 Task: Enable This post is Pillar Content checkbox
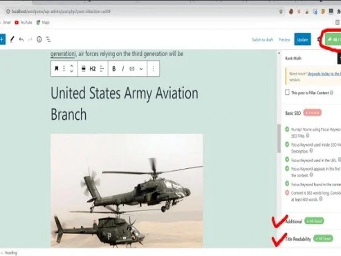[x=287, y=92]
